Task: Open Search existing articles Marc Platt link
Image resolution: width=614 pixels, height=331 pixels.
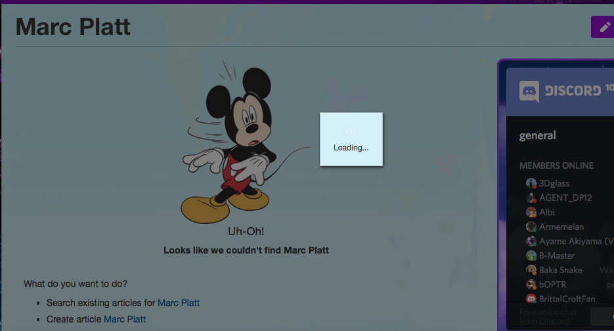Action: click(x=179, y=303)
